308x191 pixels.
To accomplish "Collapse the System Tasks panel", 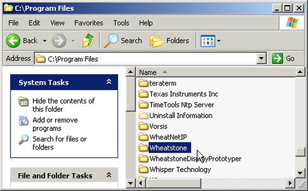I will coord(109,82).
